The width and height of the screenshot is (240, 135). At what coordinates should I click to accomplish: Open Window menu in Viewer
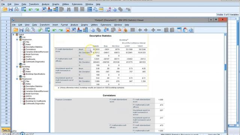click(x=118, y=25)
